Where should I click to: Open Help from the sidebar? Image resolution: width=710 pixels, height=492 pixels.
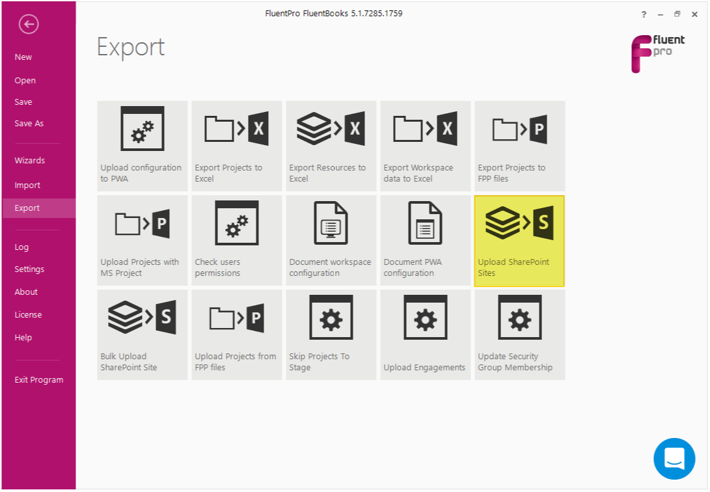(23, 338)
